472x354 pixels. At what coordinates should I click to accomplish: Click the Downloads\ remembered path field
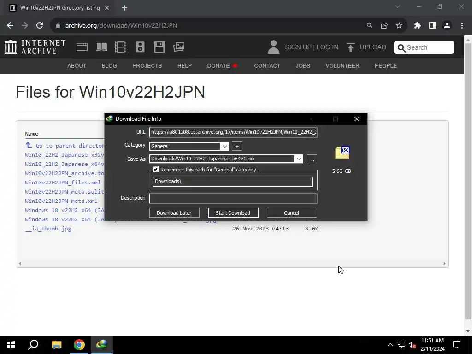pyautogui.click(x=233, y=182)
